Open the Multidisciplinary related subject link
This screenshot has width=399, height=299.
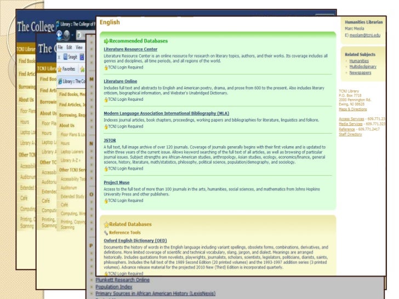(x=363, y=67)
